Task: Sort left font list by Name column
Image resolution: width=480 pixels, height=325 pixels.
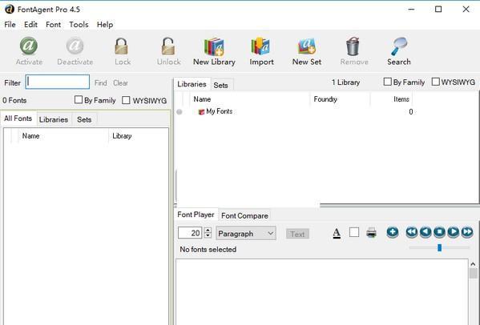Action: tap(63, 136)
